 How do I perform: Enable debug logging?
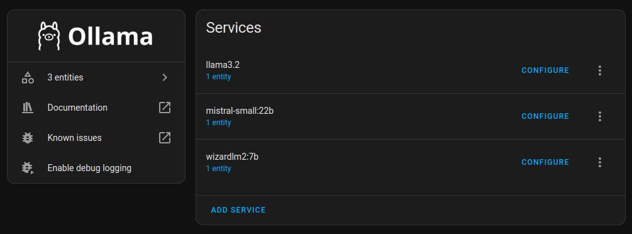[96, 168]
